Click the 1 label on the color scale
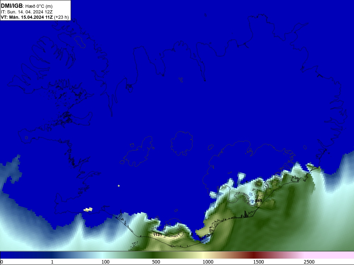This screenshot has width=354, height=265. (x=52, y=262)
